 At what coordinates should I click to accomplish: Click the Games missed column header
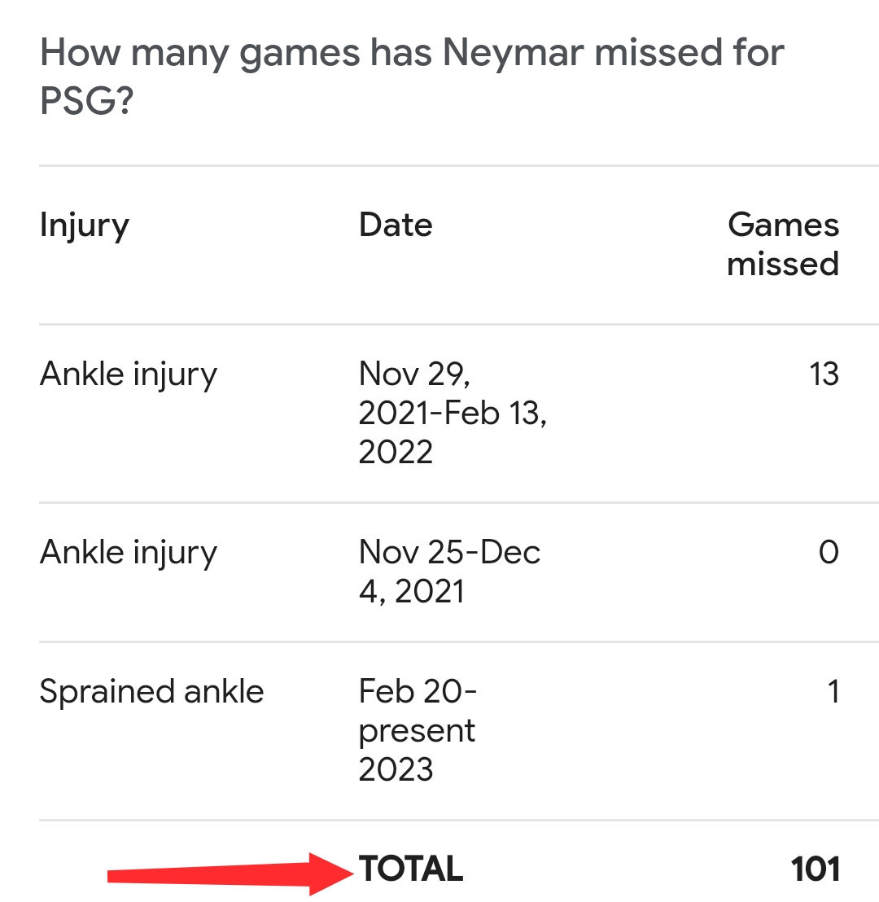tap(783, 244)
